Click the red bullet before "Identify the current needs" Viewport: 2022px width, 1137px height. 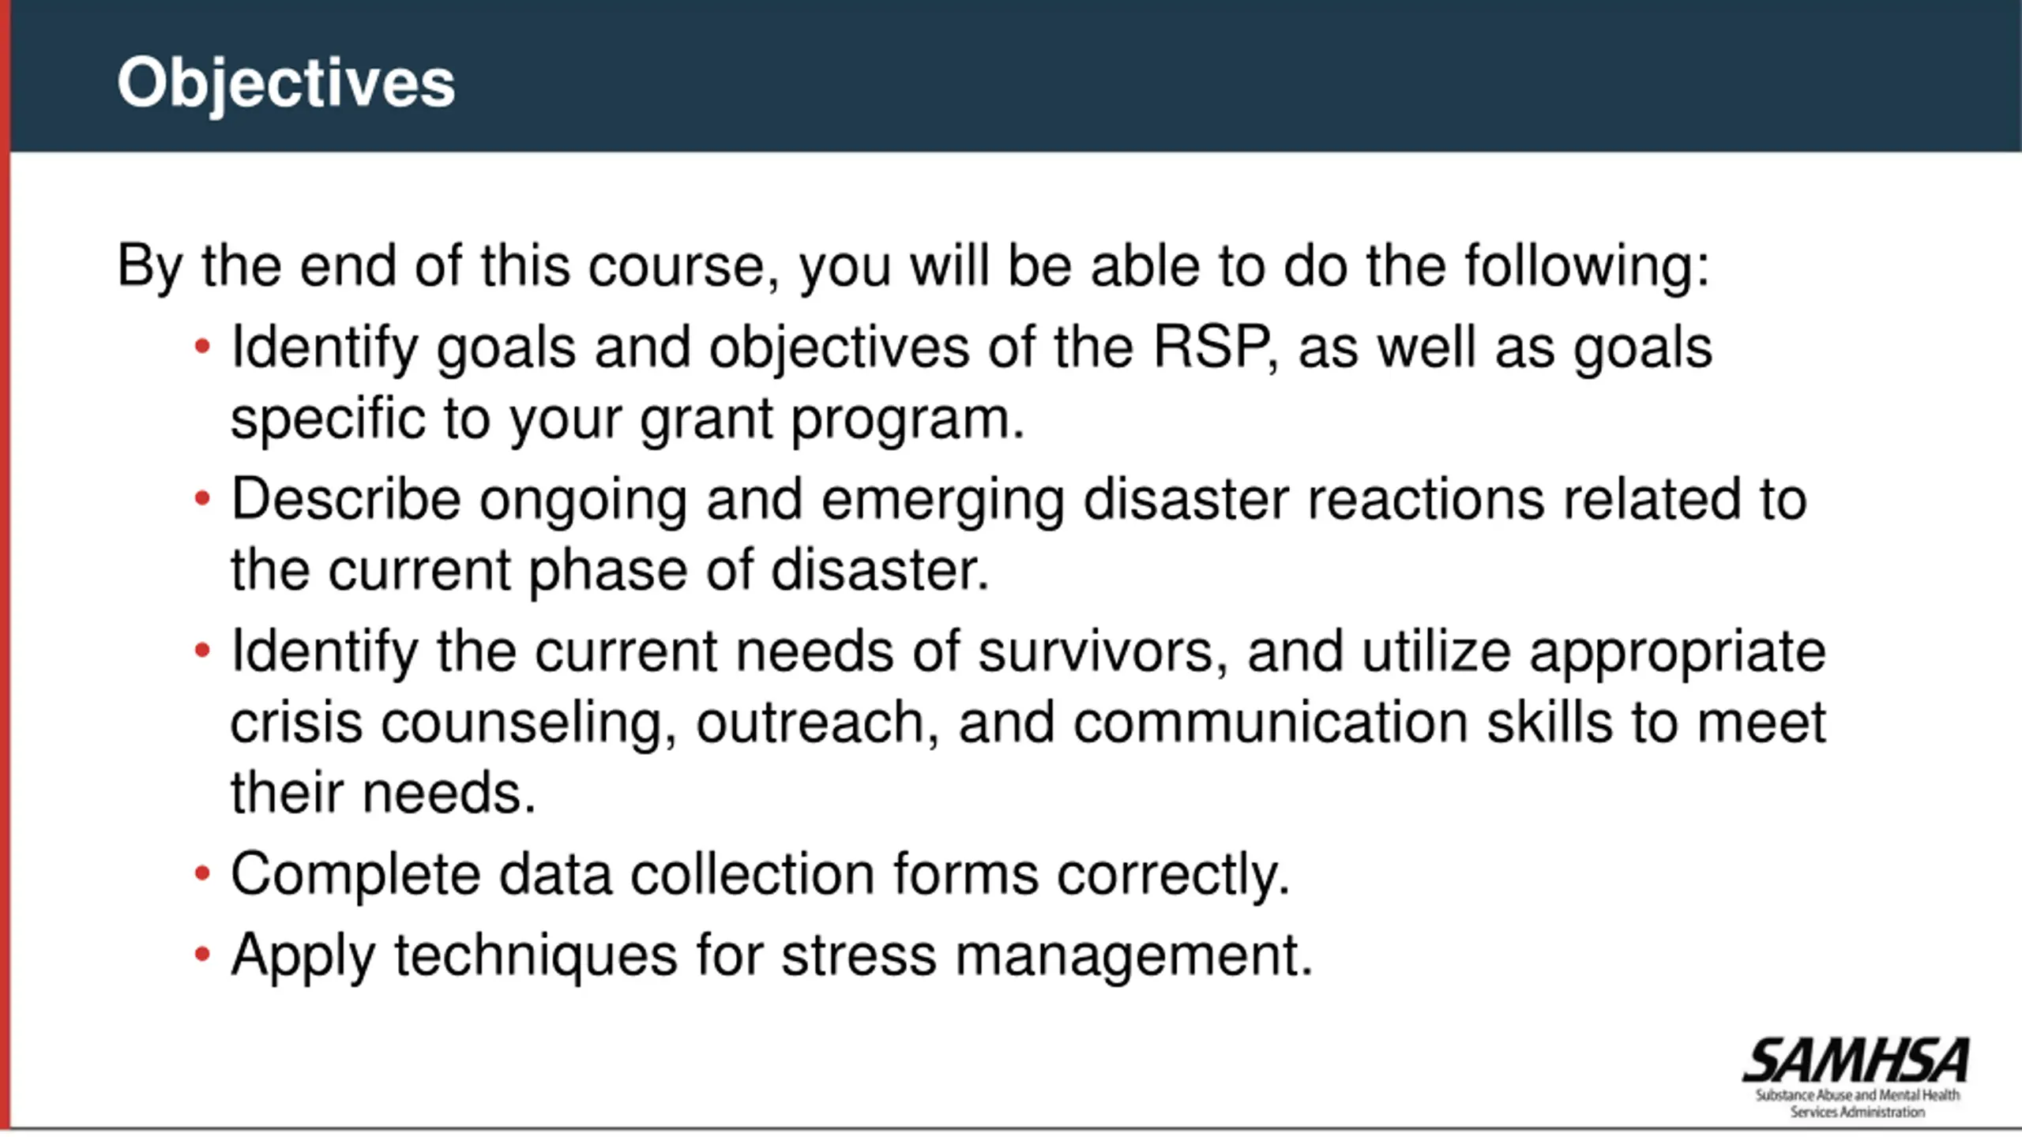point(202,651)
